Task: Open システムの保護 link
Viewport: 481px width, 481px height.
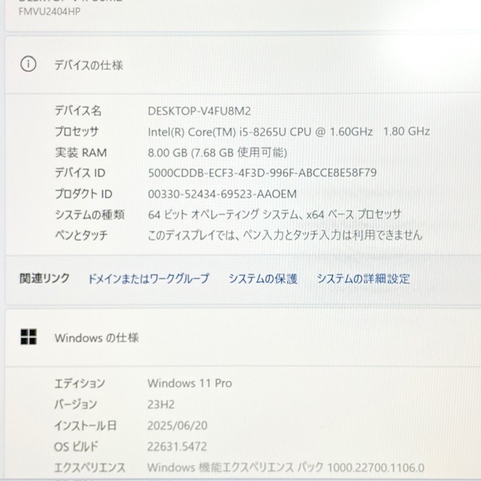Action: coord(263,279)
